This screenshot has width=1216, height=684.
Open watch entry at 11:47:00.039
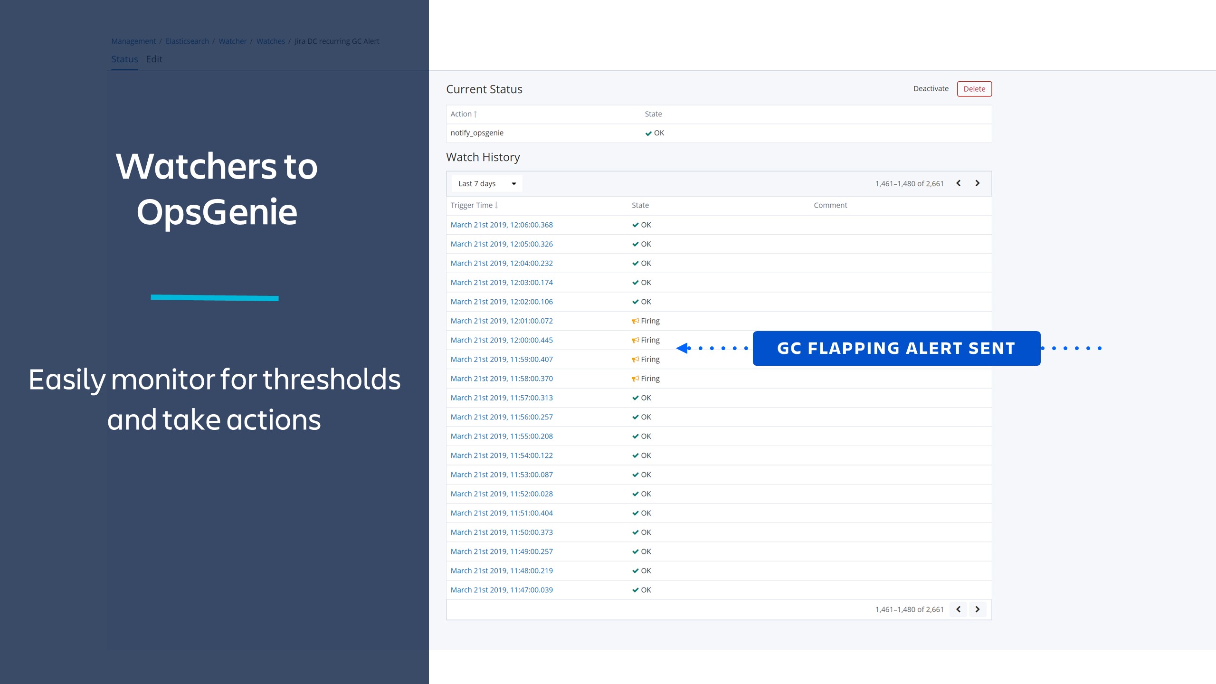[x=502, y=590]
